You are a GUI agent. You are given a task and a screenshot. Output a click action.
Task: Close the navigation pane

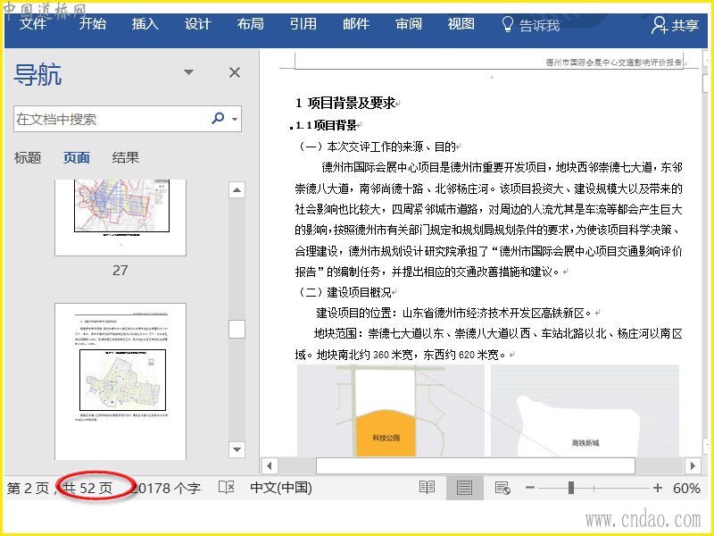pos(235,73)
